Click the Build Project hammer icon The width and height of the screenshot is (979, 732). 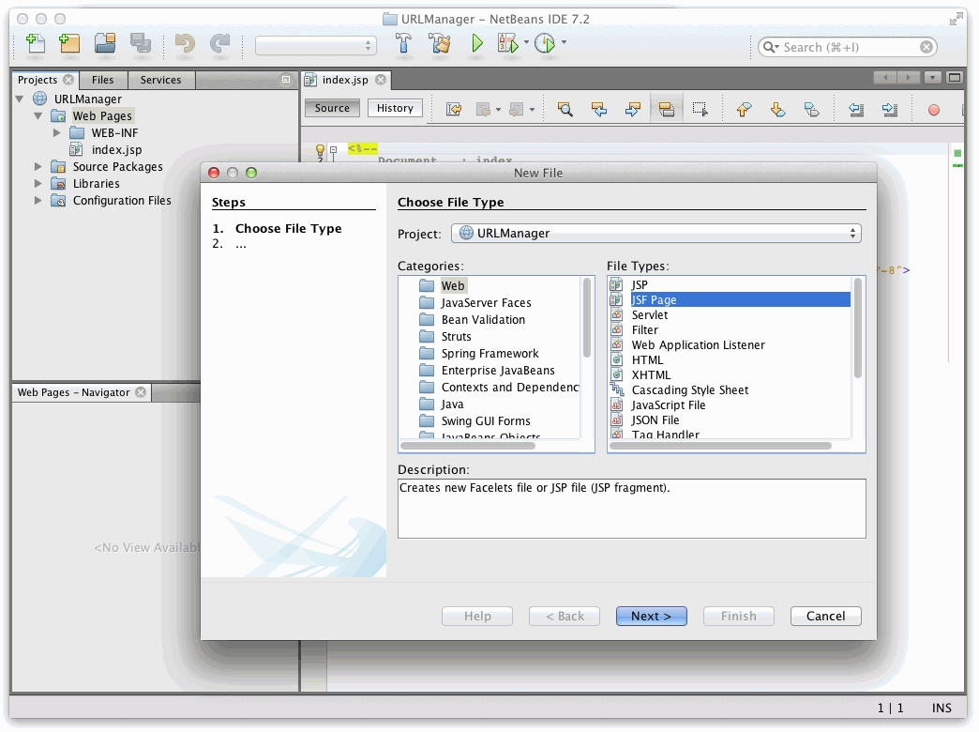[404, 43]
